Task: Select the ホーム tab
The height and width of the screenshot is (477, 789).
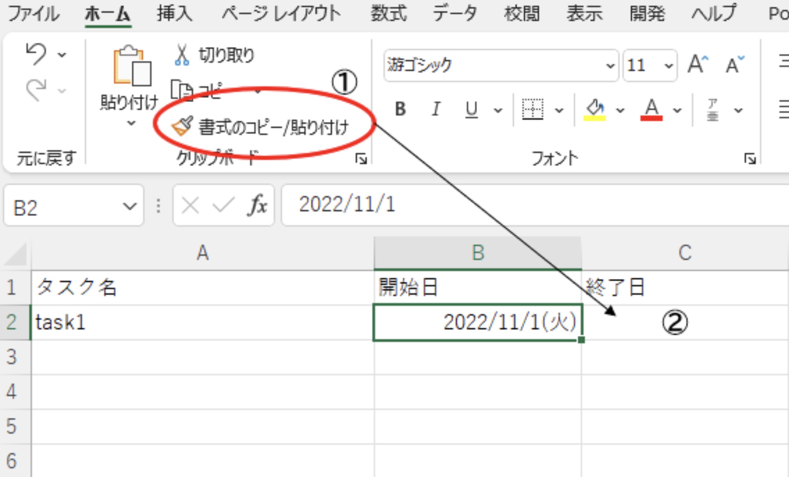Action: 108,14
